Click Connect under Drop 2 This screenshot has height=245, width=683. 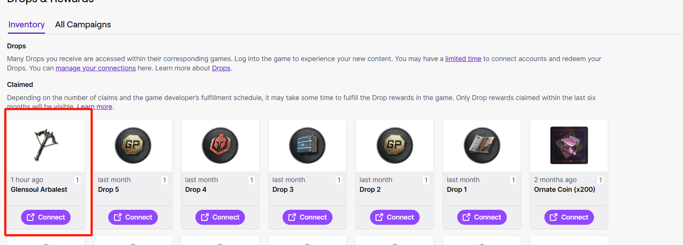tap(394, 217)
